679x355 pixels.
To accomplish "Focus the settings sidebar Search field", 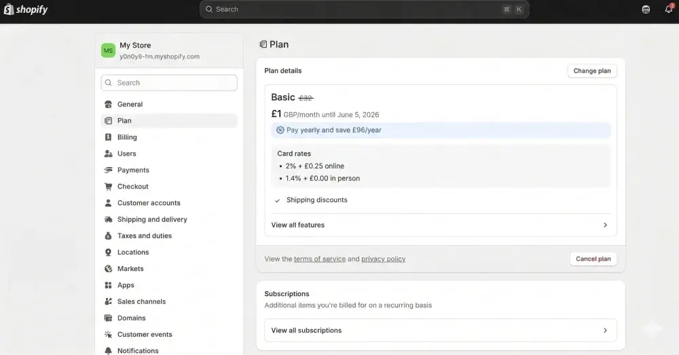I will tap(169, 83).
